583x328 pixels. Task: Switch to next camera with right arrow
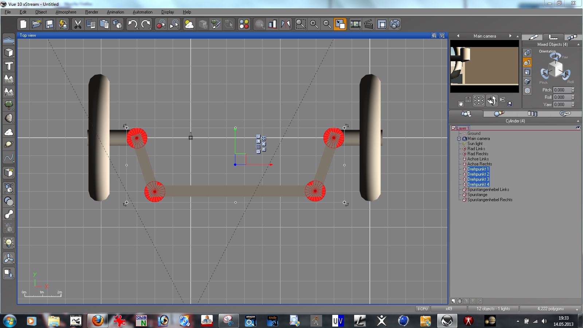coord(510,36)
